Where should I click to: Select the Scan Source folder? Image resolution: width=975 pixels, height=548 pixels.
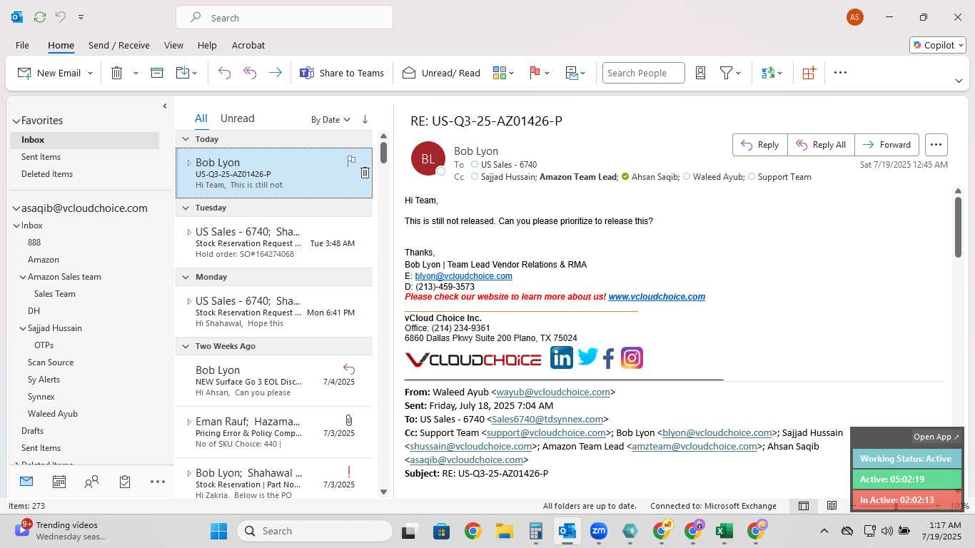pos(51,362)
